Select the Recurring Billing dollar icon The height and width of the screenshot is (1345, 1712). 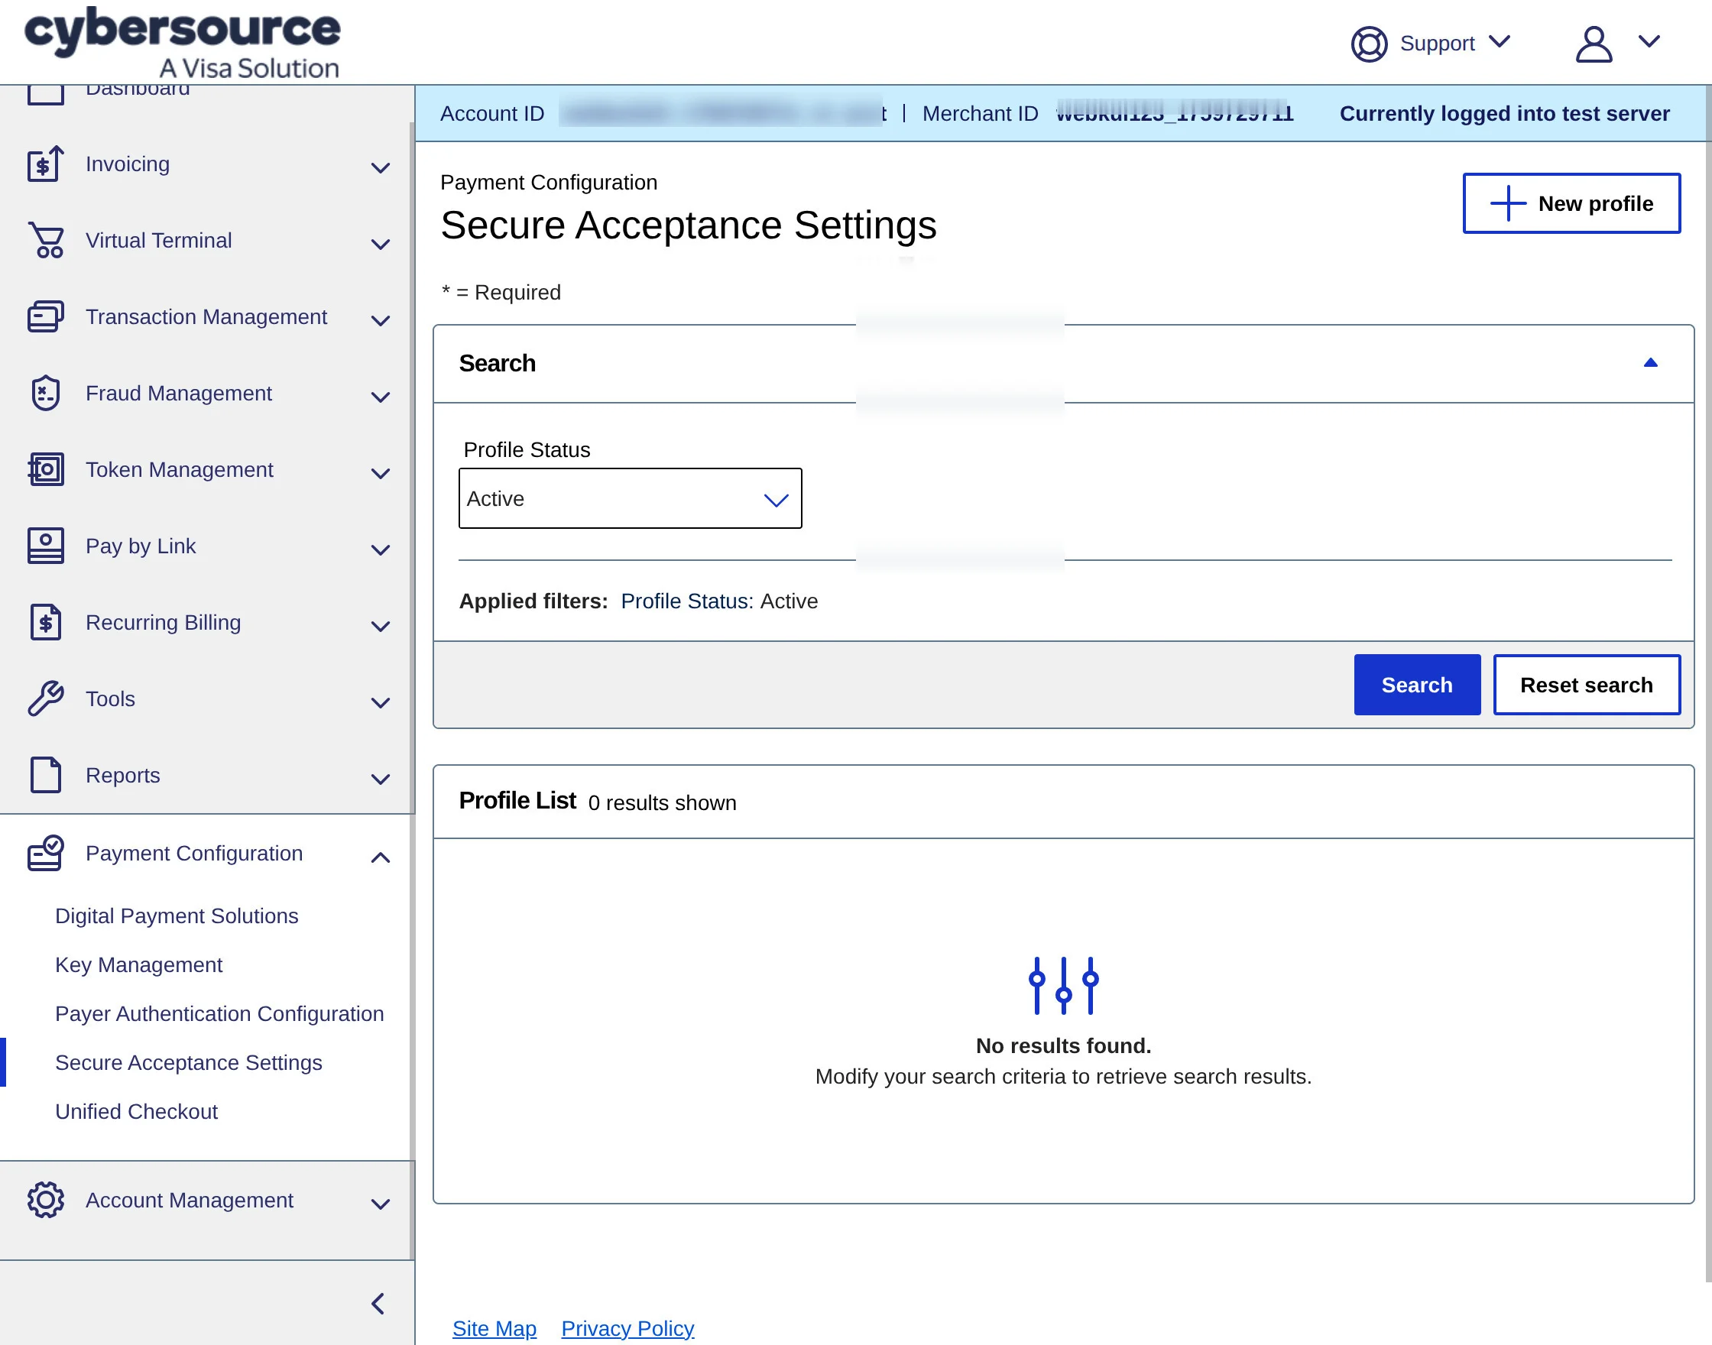point(45,621)
